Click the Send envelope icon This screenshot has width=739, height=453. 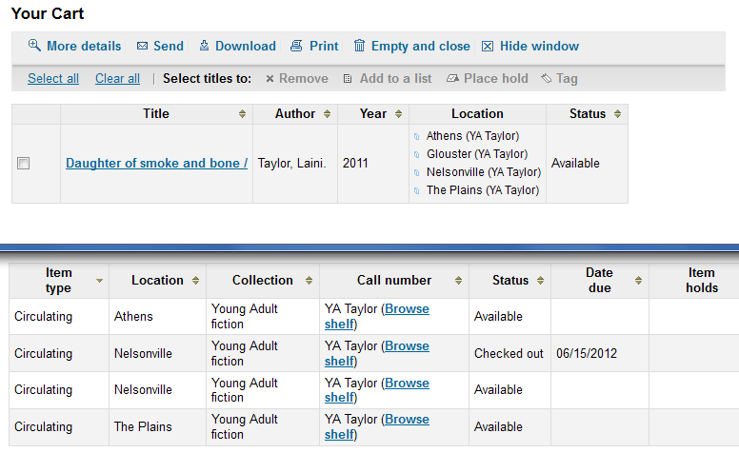(x=143, y=46)
